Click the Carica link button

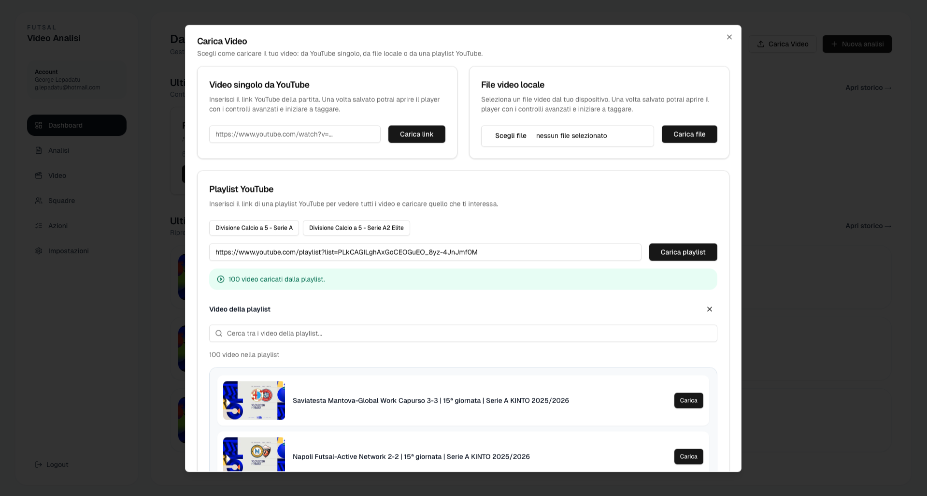click(417, 134)
